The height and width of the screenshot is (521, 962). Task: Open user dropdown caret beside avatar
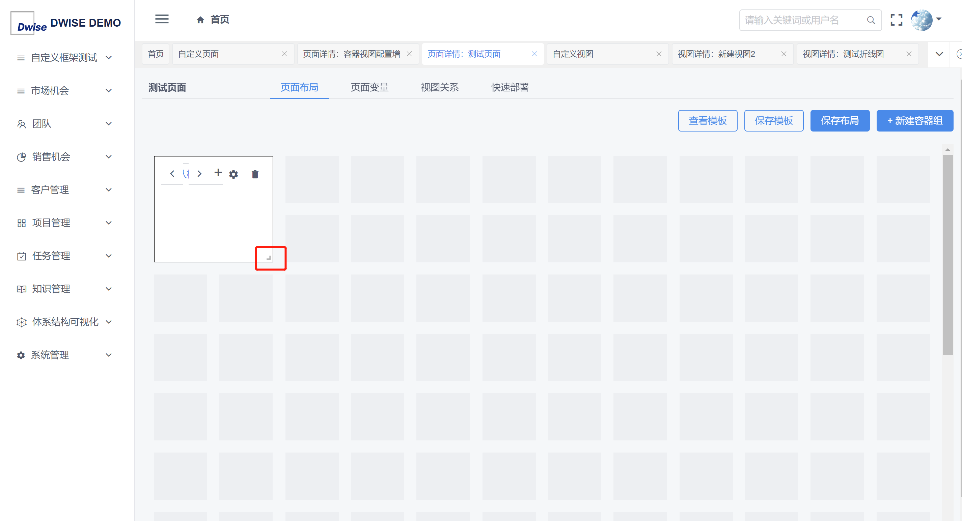(x=939, y=19)
